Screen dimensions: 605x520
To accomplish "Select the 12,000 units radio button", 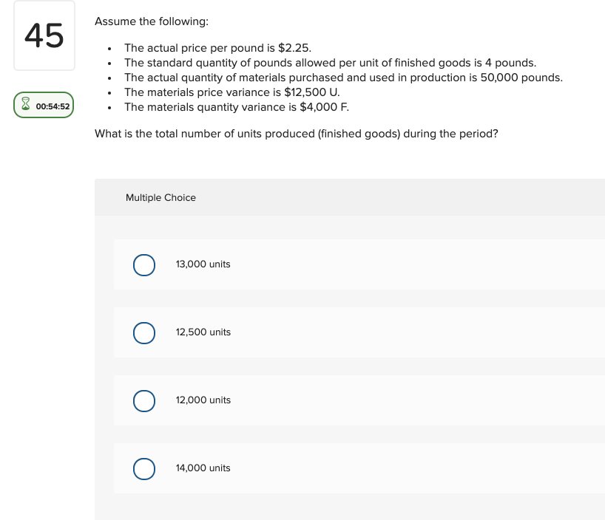I will pyautogui.click(x=144, y=400).
